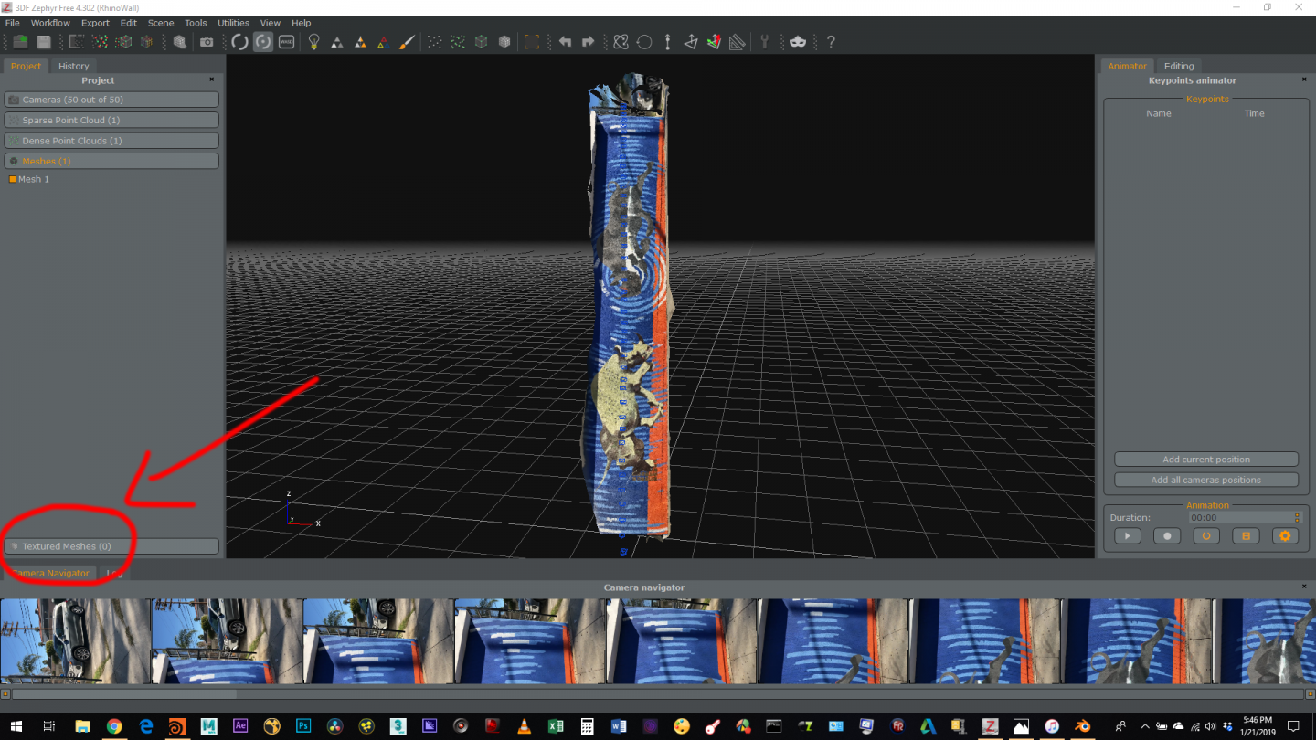The width and height of the screenshot is (1316, 740).
Task: Click the sparse white dots icon
Action: pos(434,42)
